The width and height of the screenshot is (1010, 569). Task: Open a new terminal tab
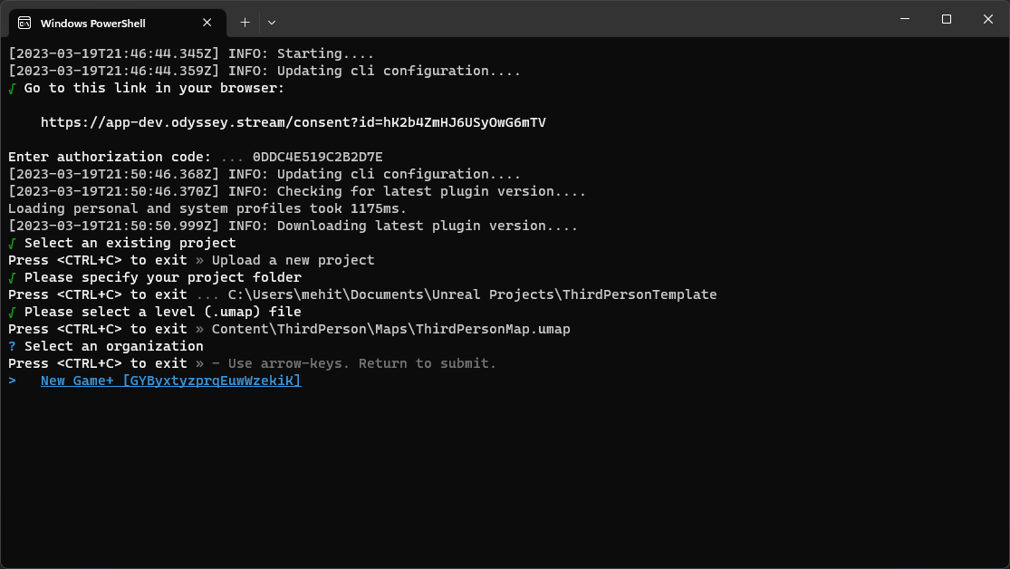click(x=245, y=23)
